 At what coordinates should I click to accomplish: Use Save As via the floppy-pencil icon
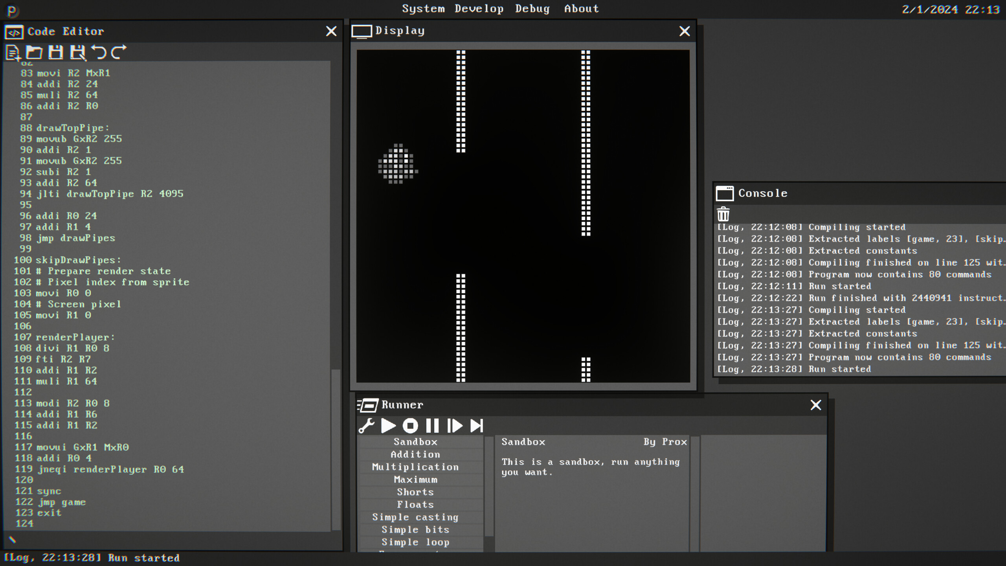tap(78, 53)
